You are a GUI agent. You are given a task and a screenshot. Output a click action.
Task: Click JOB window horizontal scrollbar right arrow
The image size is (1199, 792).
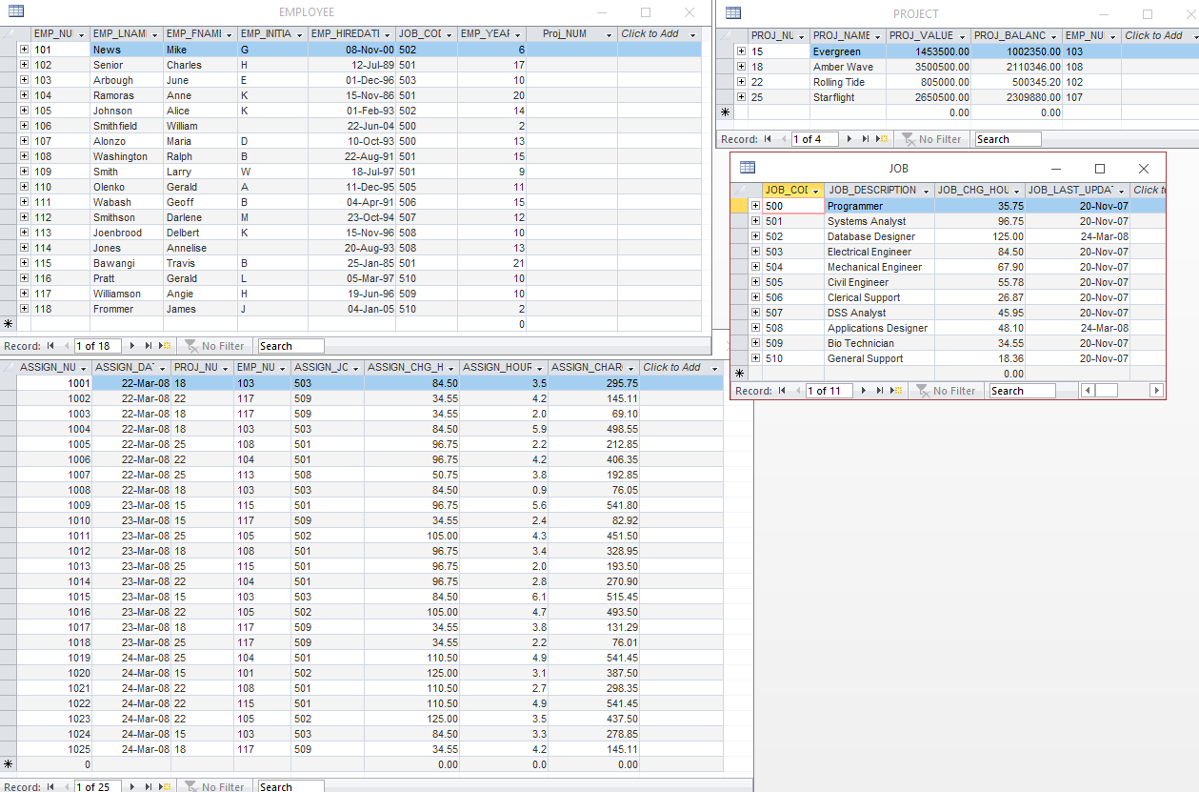click(x=1157, y=391)
